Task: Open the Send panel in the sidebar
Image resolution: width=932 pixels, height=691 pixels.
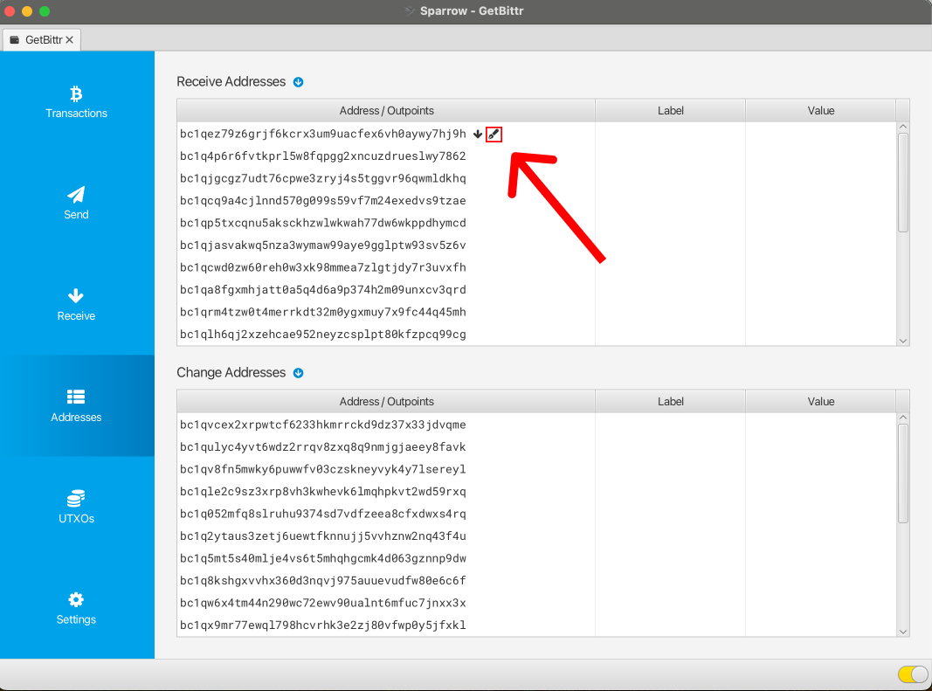Action: pyautogui.click(x=77, y=203)
